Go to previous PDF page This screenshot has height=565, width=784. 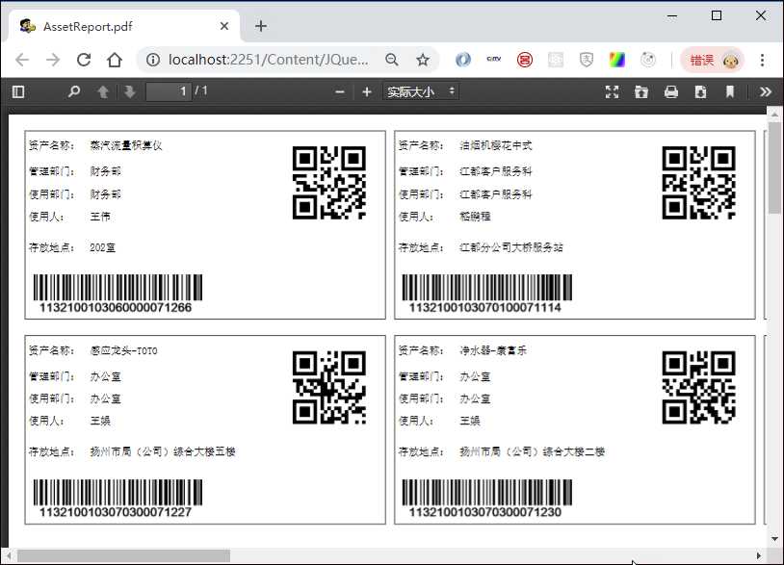tap(103, 91)
